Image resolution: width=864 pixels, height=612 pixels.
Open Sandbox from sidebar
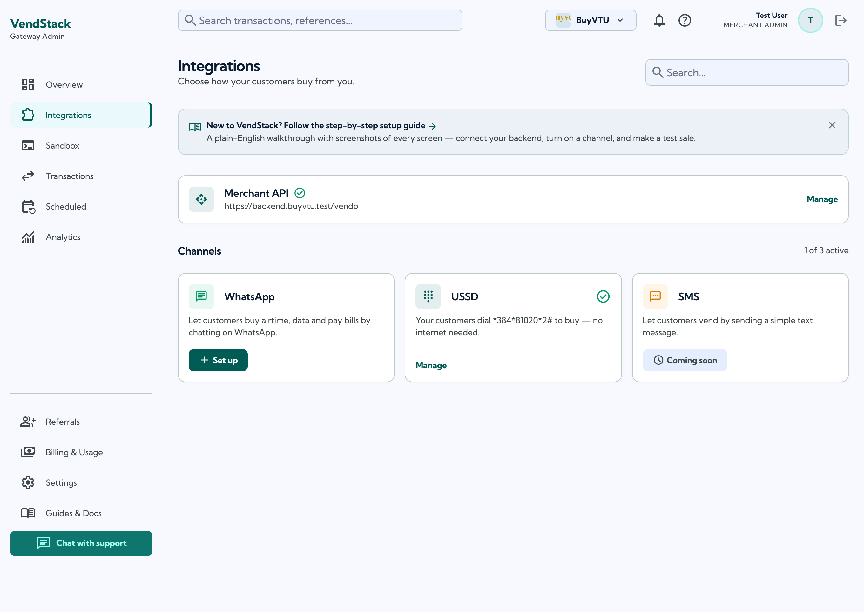[x=81, y=145]
